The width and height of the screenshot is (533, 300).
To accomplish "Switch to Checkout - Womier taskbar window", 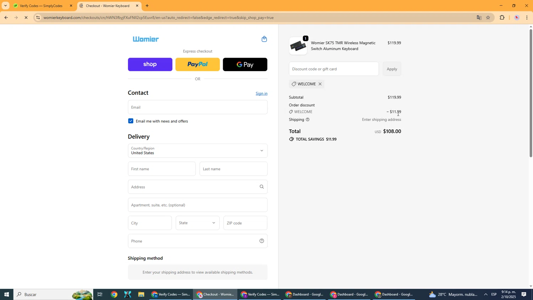I will click(x=215, y=295).
